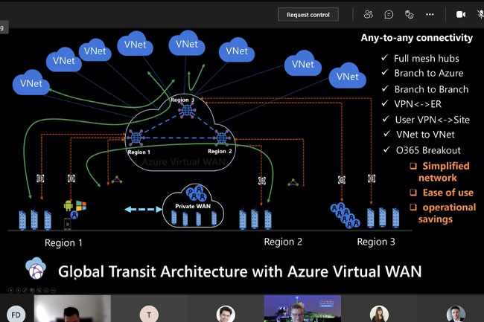Click the Private WAN cloud label

click(193, 206)
